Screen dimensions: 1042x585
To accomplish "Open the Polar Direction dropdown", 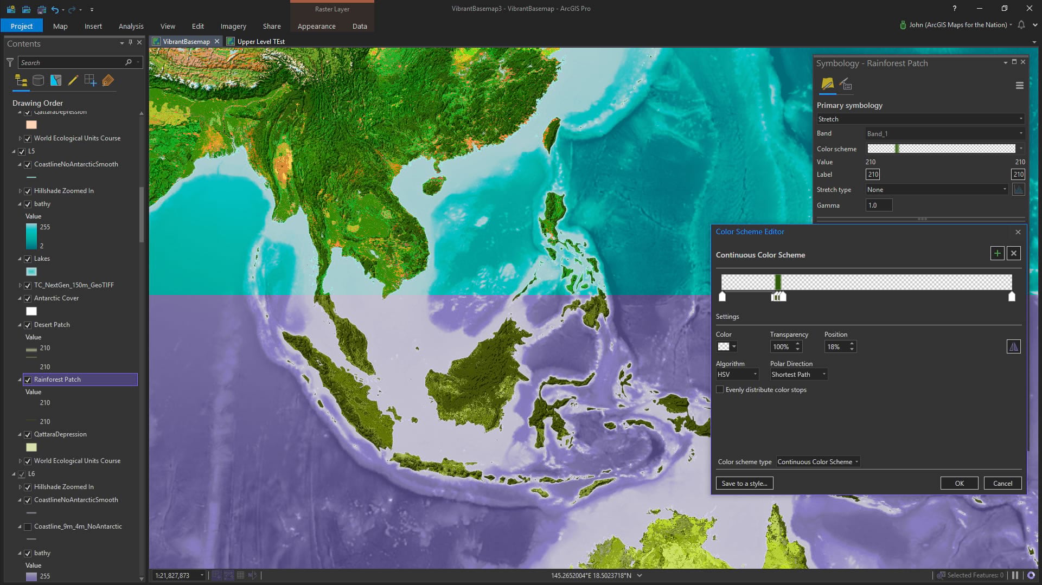I will coord(798,375).
